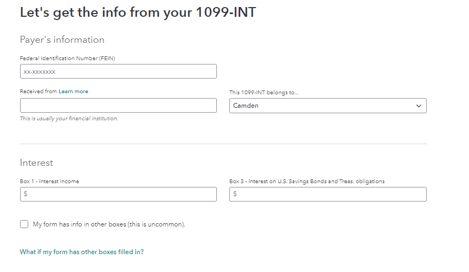
Task: Click the 'Federal Identification Number (FEIN)' label
Action: click(x=68, y=58)
